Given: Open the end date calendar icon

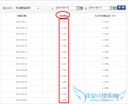Looking at the screenshot, I should coord(112,8).
